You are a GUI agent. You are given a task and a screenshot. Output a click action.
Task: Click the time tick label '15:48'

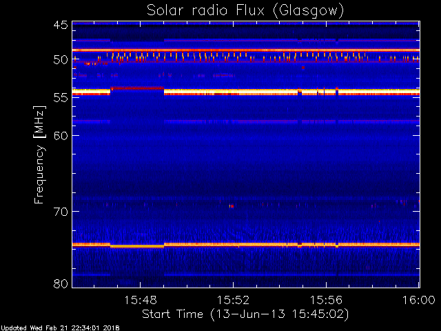(141, 300)
